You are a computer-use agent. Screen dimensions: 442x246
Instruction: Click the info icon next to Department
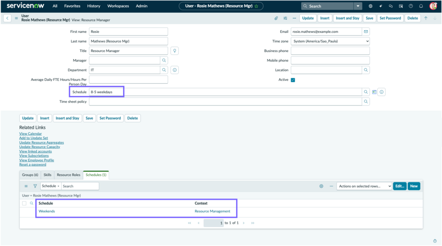(x=175, y=70)
